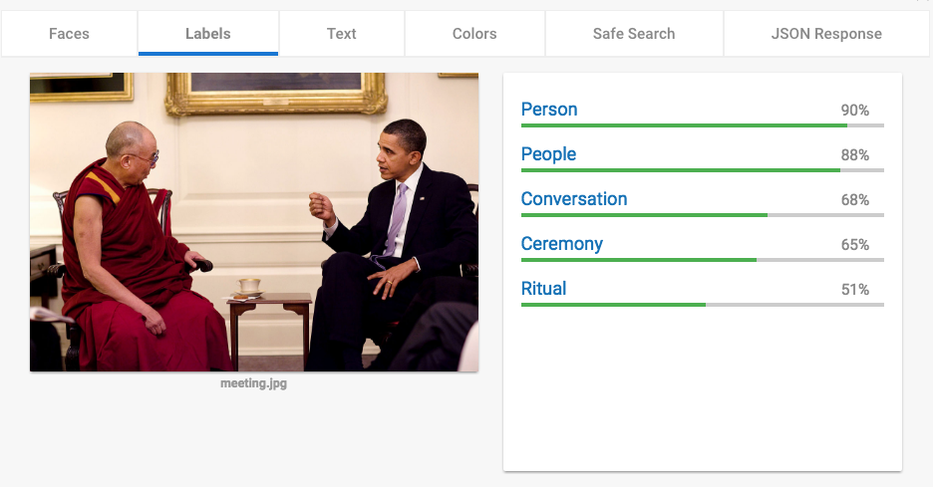Click the meeting.jpg filename caption

tap(254, 383)
